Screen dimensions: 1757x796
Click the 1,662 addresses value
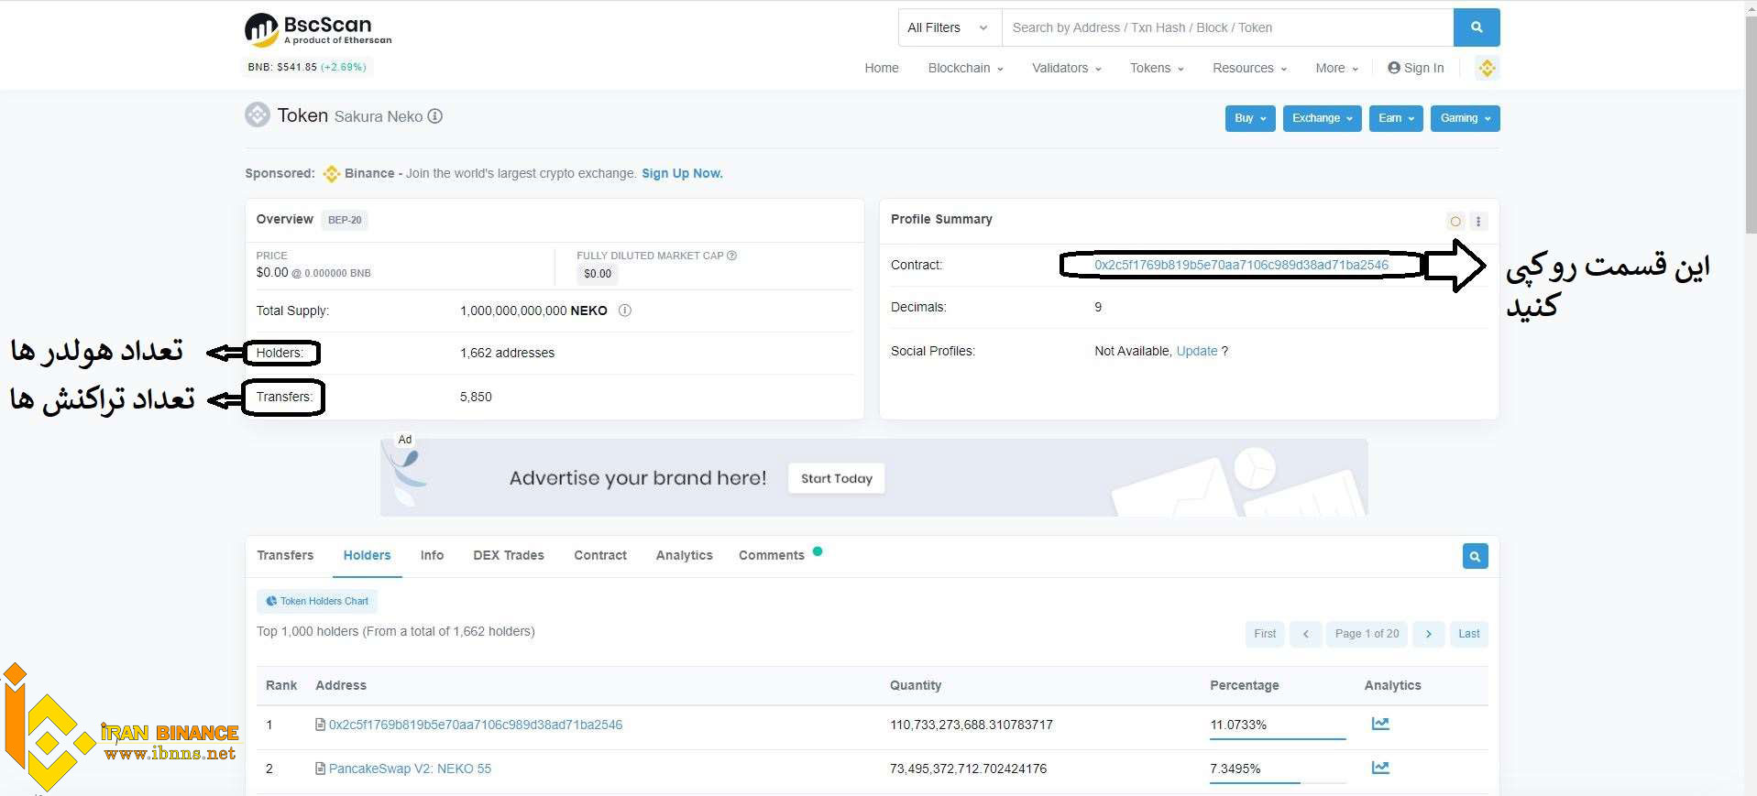(507, 353)
